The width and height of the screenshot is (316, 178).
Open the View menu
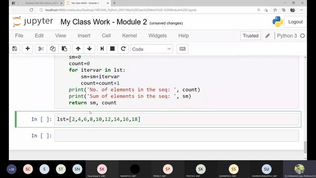61,36
